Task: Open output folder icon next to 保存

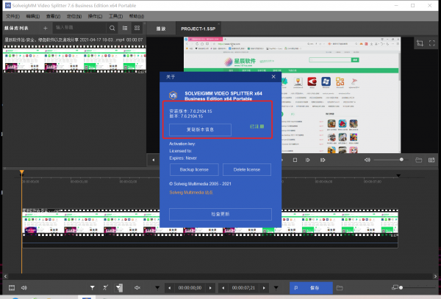Action: 340,288
